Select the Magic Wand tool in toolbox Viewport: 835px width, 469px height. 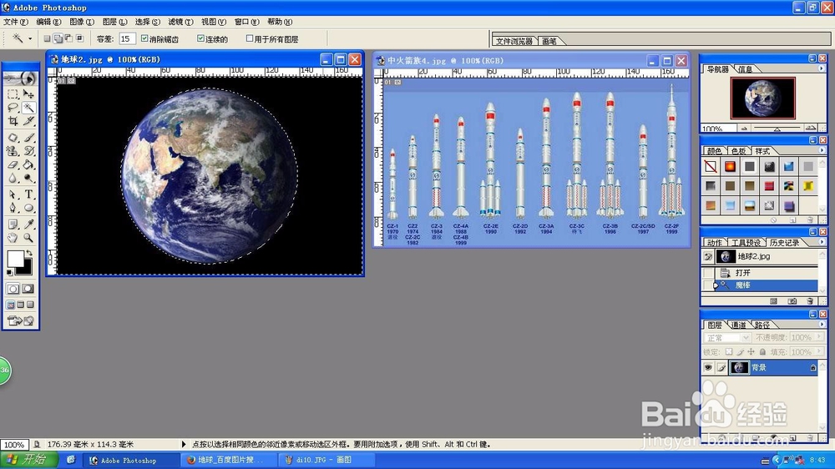(28, 108)
